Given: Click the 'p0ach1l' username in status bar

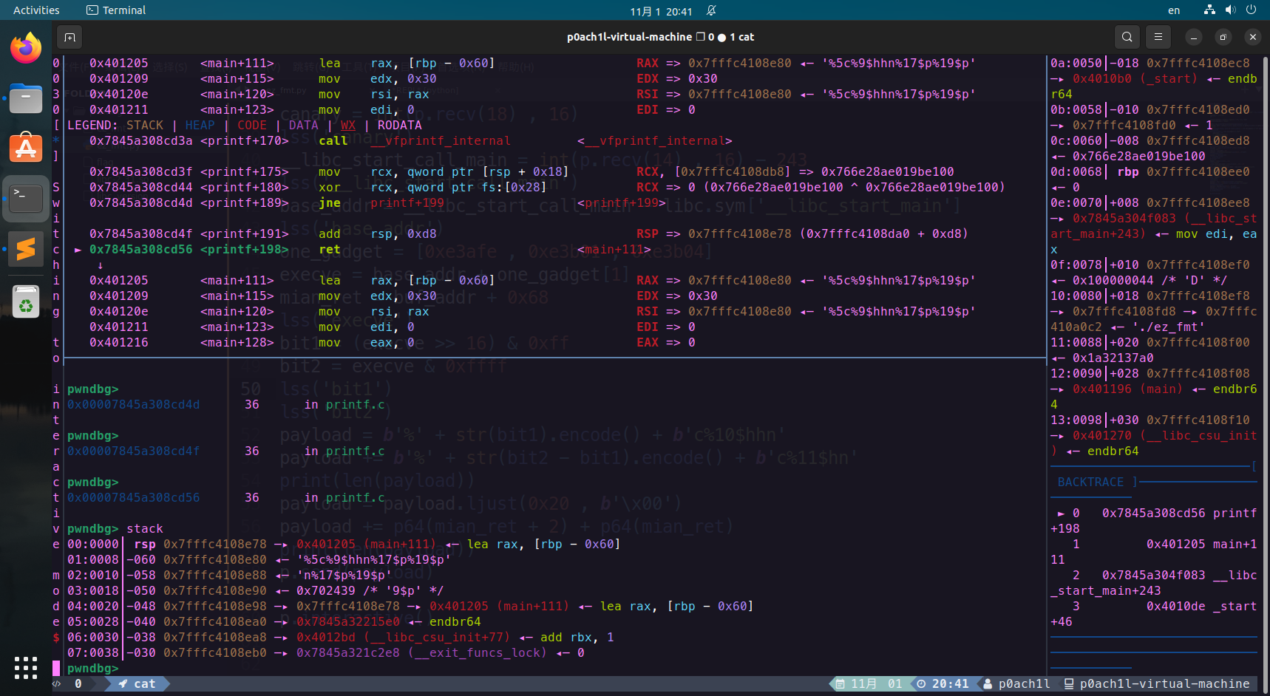Looking at the screenshot, I should [1024, 684].
